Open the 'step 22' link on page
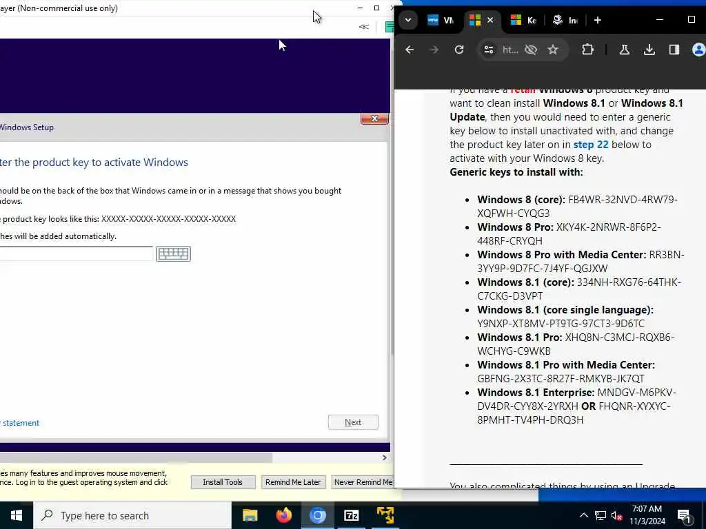The image size is (706, 529). tap(590, 145)
